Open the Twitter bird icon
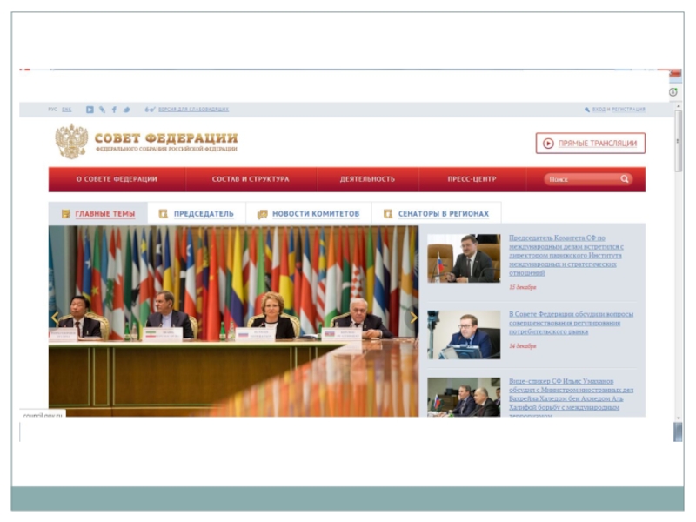696x522 pixels. (126, 110)
